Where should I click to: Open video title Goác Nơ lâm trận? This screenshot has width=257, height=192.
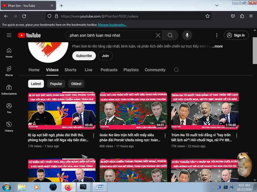(x=130, y=137)
